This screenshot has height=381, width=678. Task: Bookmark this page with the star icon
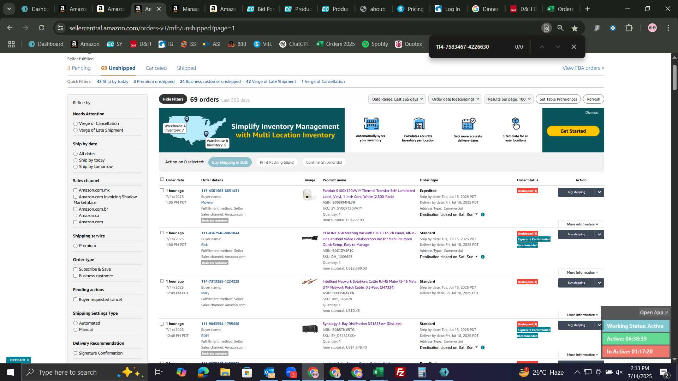pos(575,28)
